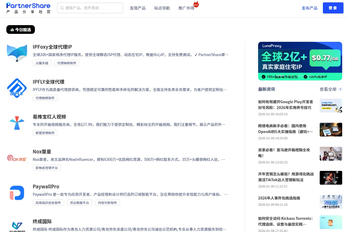Filter by 影响者营销平台 tag
The height and width of the screenshot is (232, 348).
[47, 168]
